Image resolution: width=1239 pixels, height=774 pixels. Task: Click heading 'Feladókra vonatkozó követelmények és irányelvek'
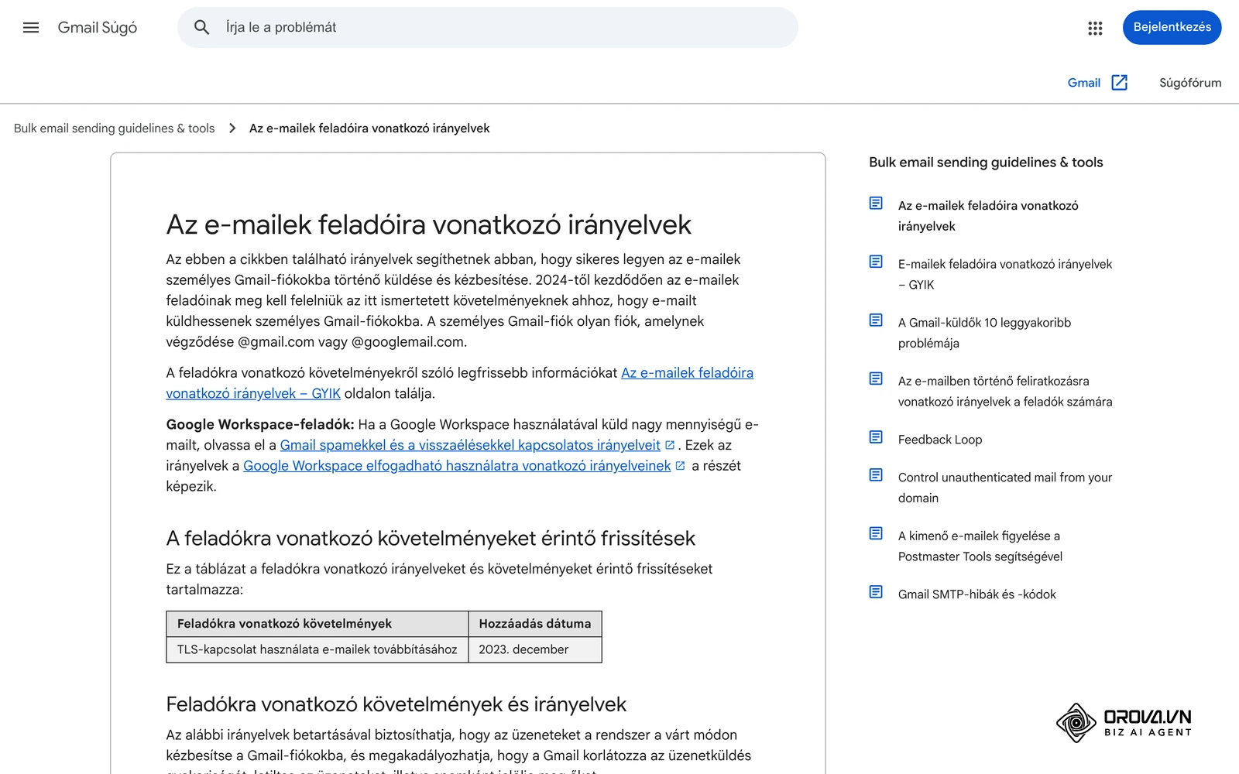click(396, 705)
